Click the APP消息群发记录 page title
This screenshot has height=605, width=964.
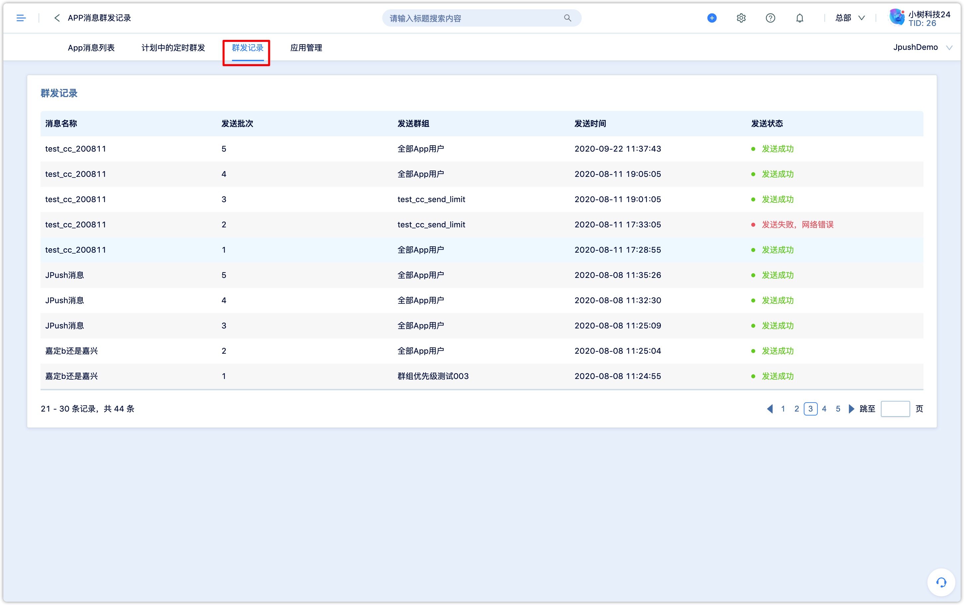coord(99,18)
